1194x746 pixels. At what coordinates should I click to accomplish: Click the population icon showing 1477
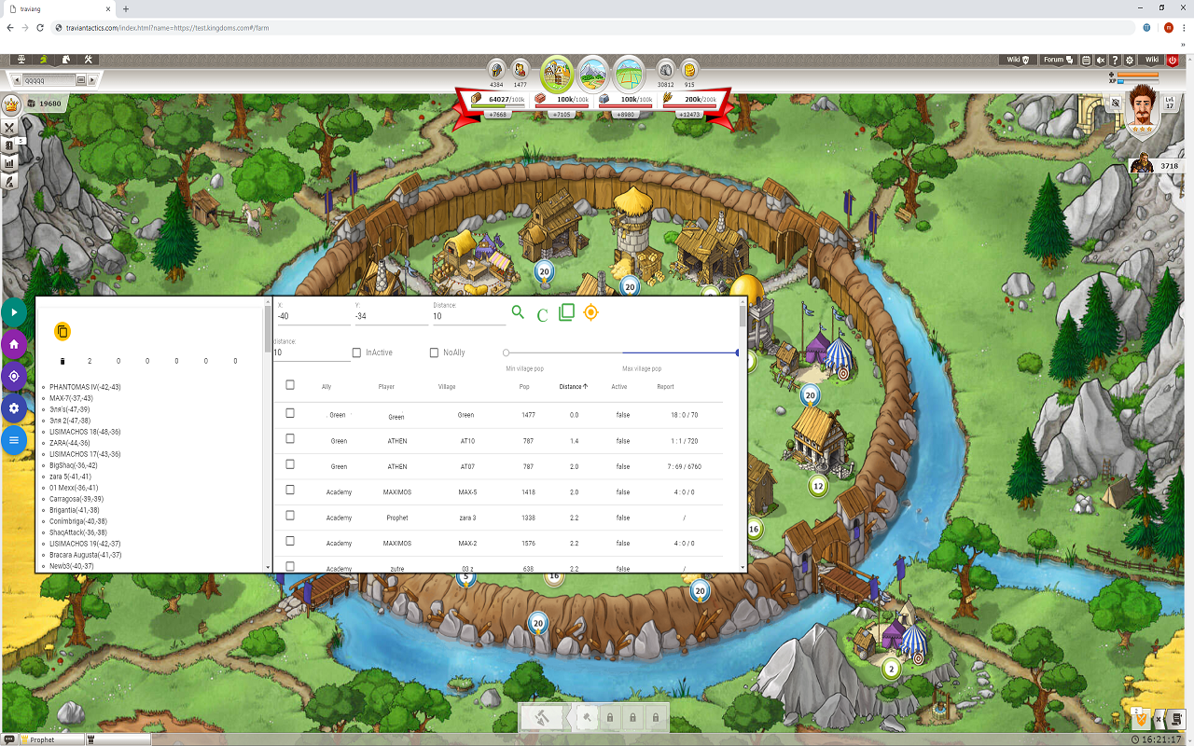click(x=521, y=69)
